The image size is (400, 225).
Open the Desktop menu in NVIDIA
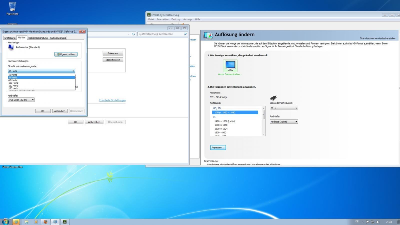click(x=176, y=19)
